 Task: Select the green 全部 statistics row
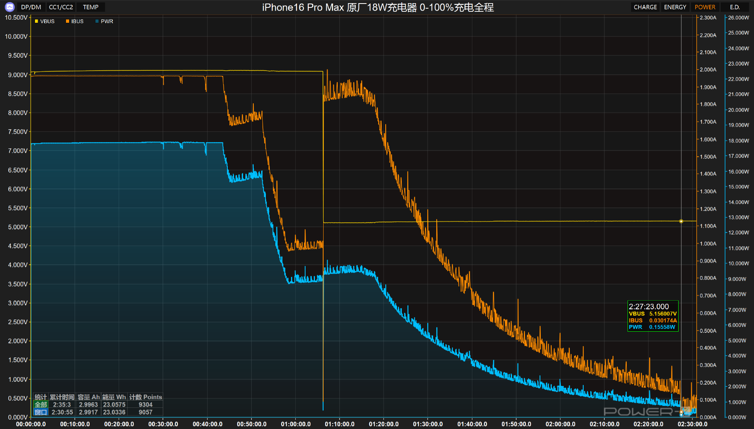point(41,405)
